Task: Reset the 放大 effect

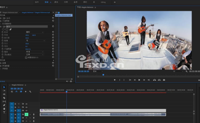Action: 53,26
